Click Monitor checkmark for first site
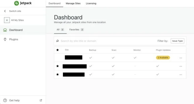Image resolution: width=194 pixels, height=104 pixels. pyautogui.click(x=135, y=58)
